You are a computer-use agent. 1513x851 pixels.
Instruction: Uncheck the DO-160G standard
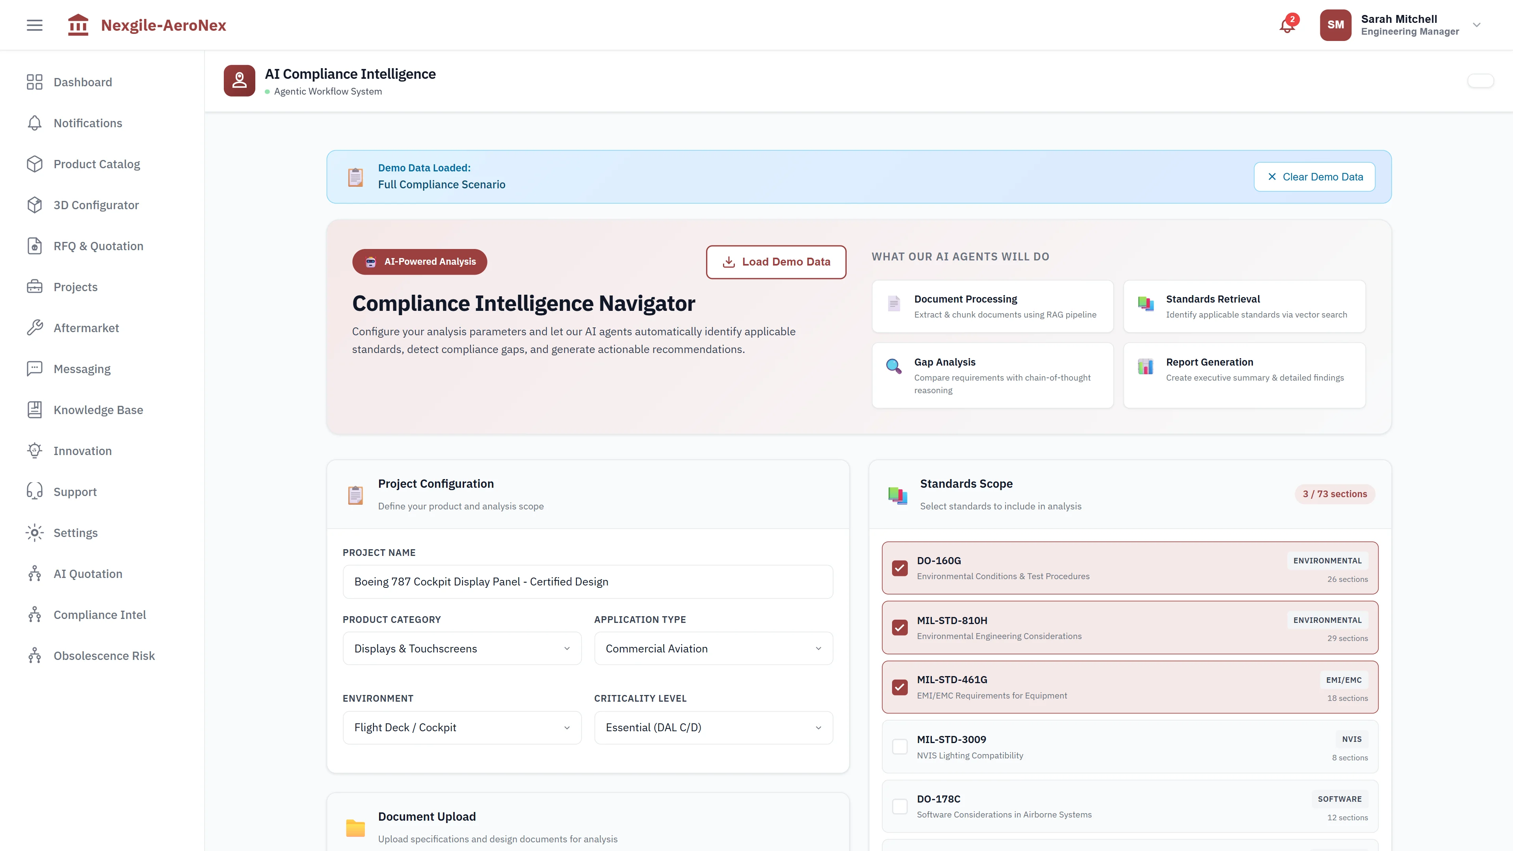tap(900, 568)
